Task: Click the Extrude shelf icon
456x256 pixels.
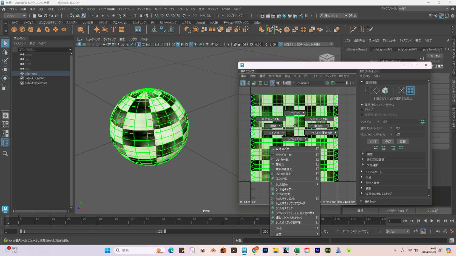Action: point(262,30)
